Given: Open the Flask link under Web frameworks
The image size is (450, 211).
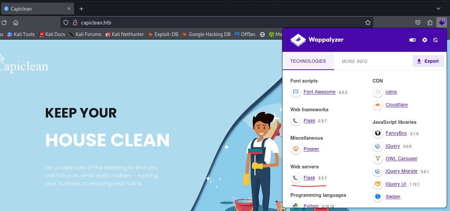Looking at the screenshot, I should (309, 121).
